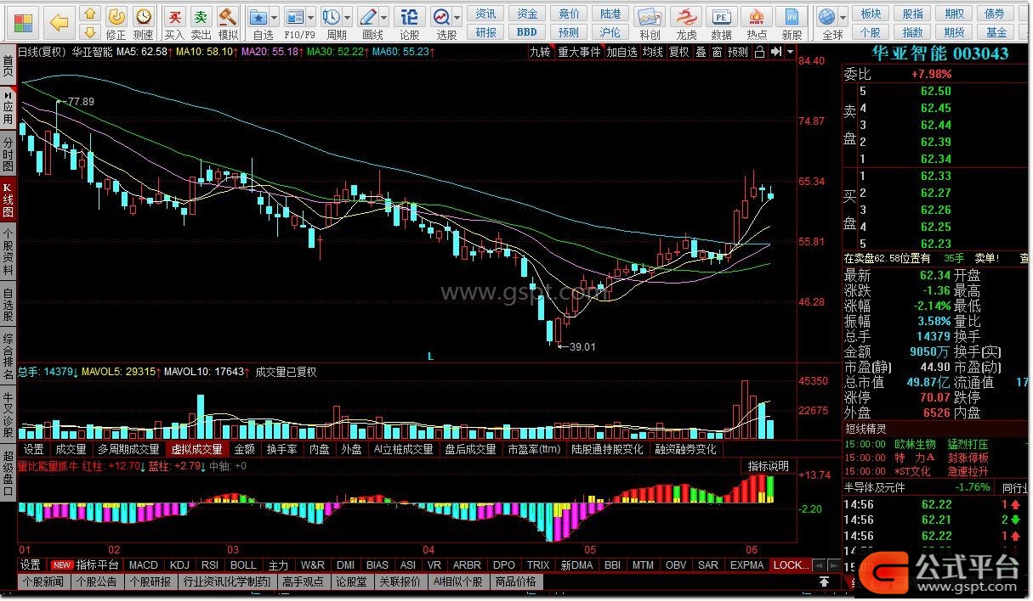The height and width of the screenshot is (601, 1033).
Task: Toggle 加自选 add to favorites
Action: (622, 52)
